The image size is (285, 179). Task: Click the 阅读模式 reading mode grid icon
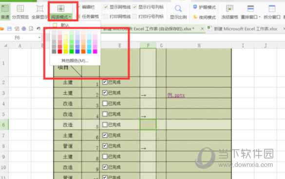61,8
